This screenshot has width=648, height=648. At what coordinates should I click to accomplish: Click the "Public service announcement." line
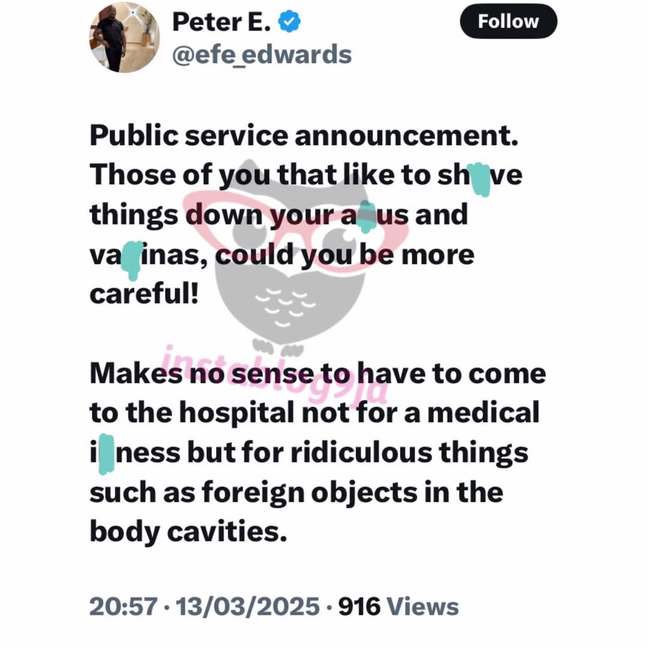(304, 136)
